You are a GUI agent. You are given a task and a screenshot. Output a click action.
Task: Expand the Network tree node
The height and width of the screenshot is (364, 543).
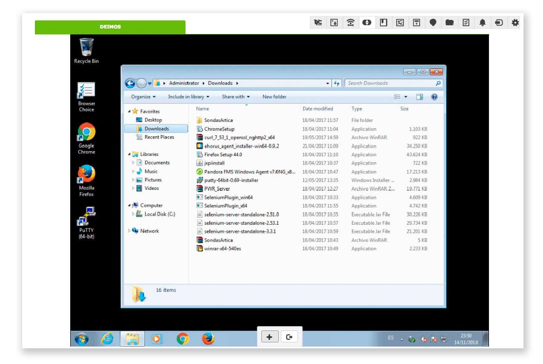(x=129, y=231)
